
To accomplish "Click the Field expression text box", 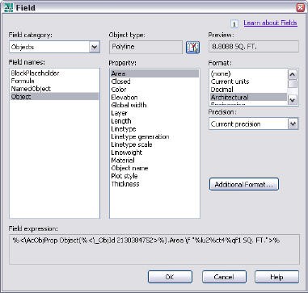I will 154,249.
